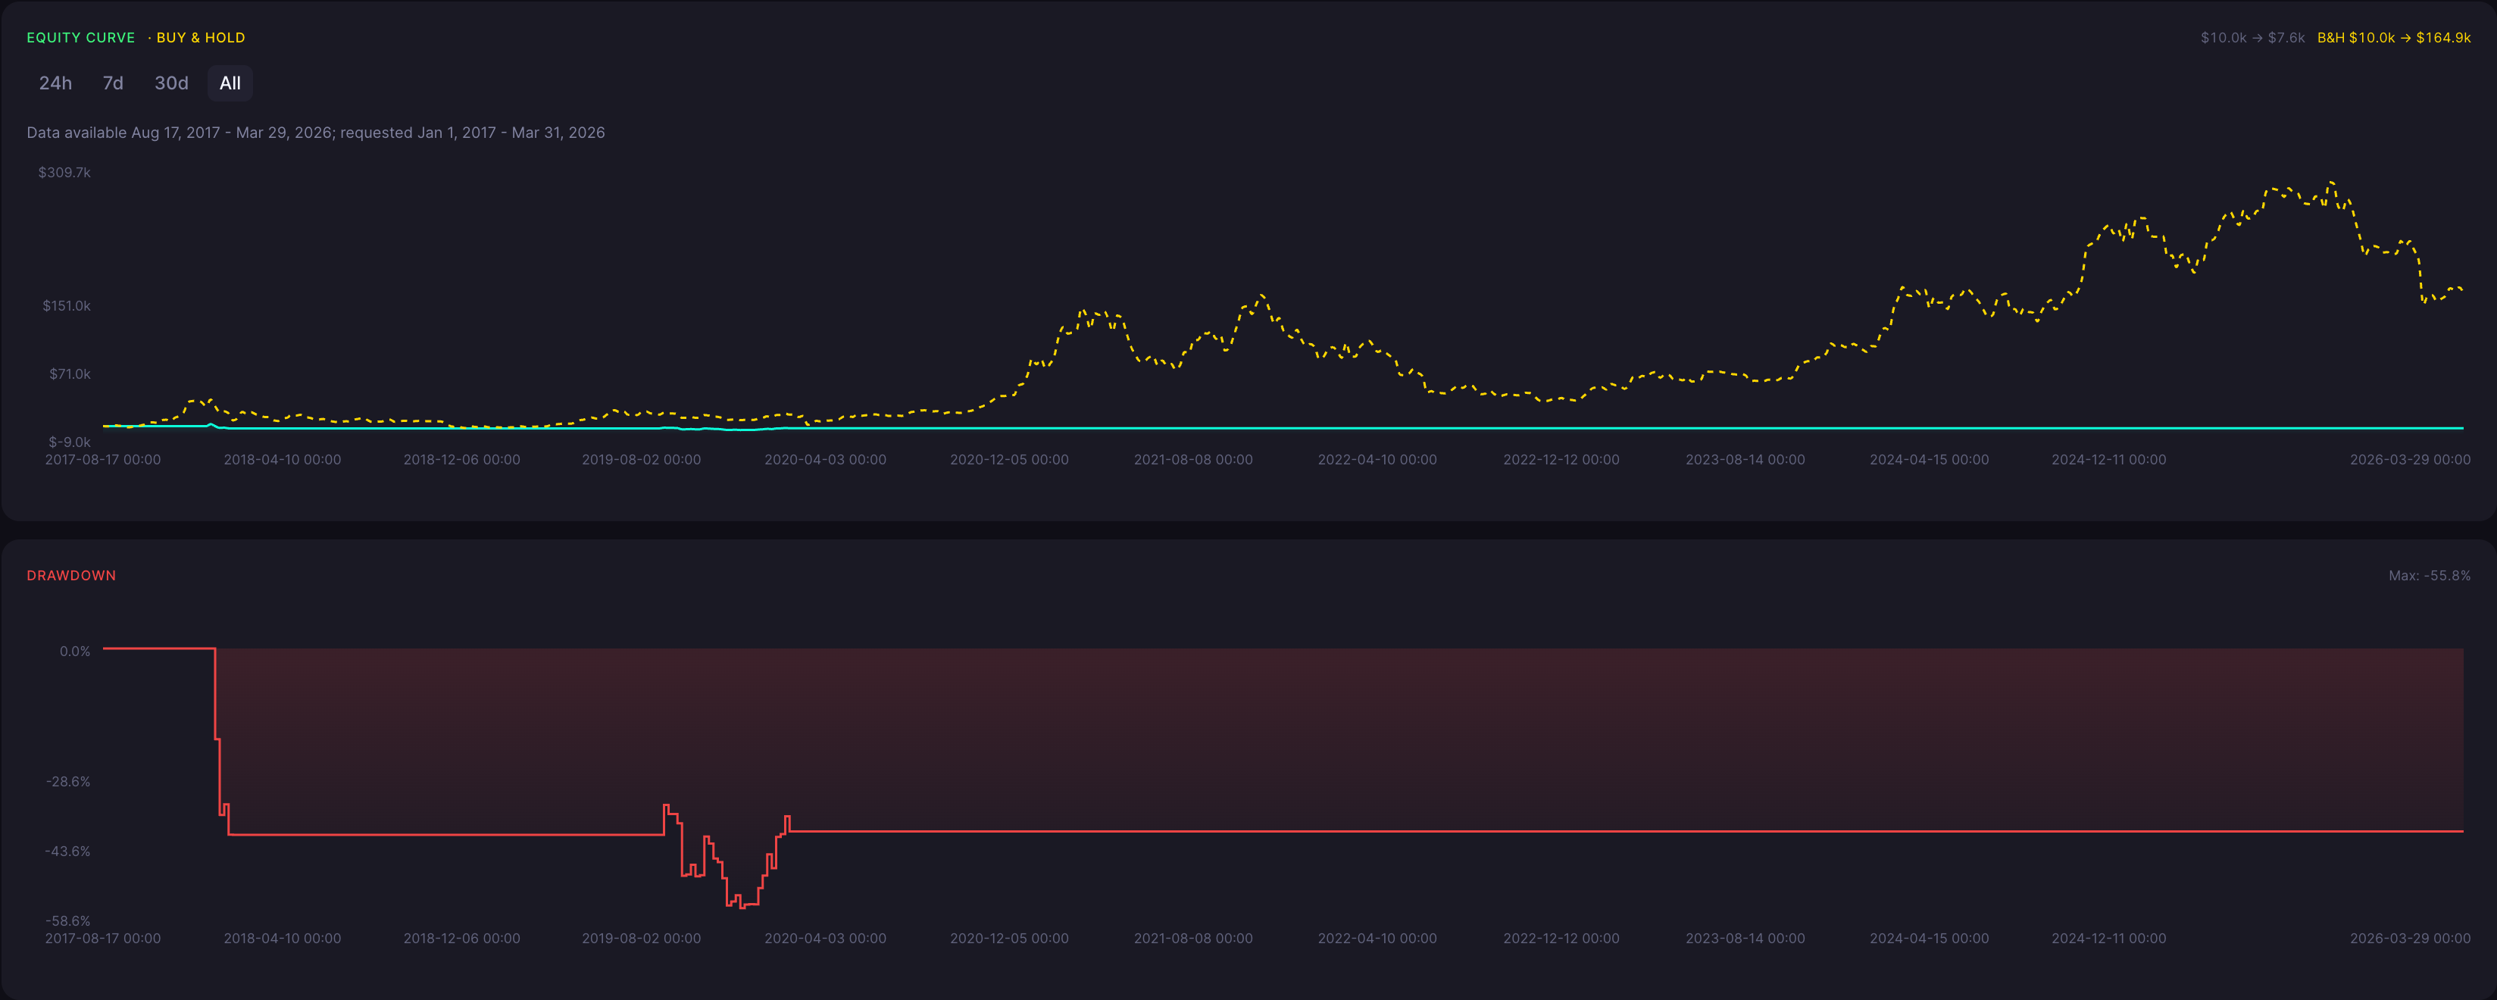This screenshot has height=1000, width=2497.
Task: Click the -28.6% drawdown axis label
Action: [x=68, y=782]
